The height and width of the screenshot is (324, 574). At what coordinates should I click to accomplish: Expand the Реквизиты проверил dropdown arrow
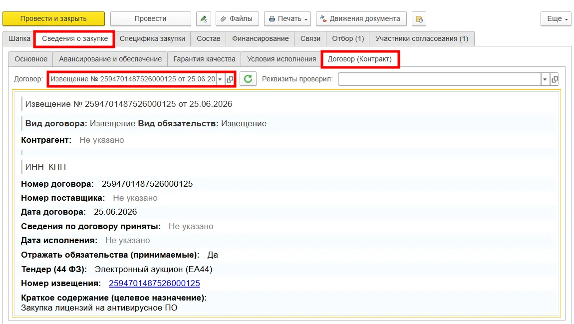(x=545, y=79)
